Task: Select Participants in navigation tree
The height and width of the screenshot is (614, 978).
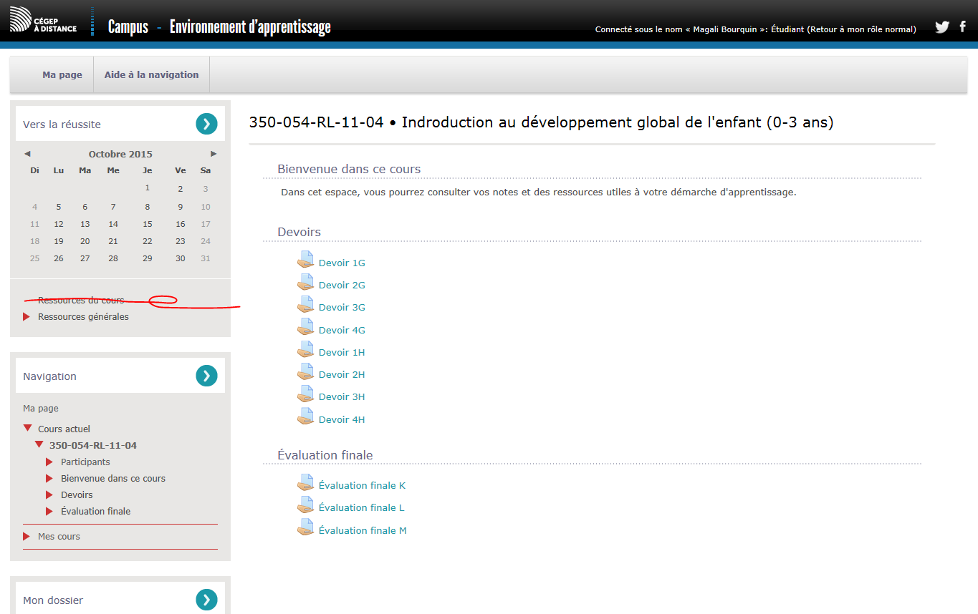Action: tap(85, 462)
